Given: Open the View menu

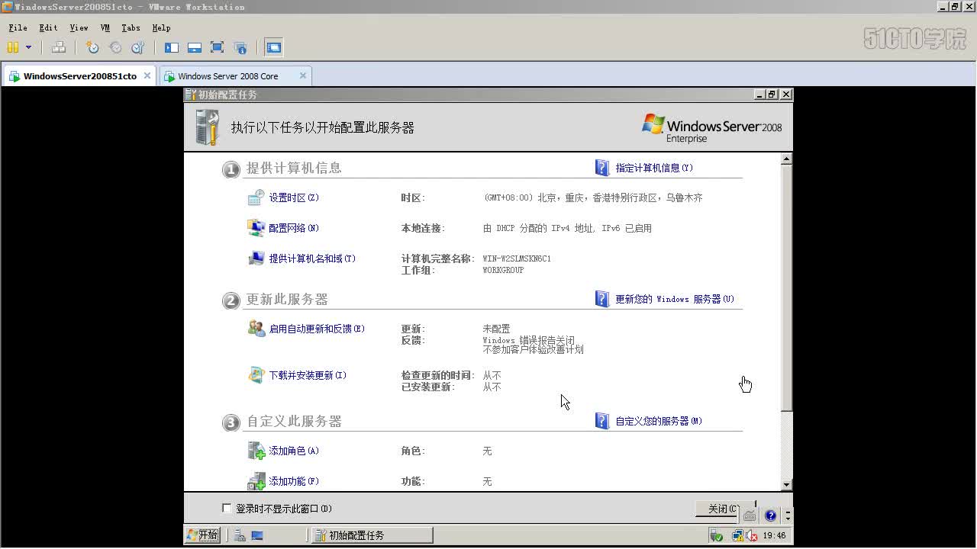Looking at the screenshot, I should 79,27.
